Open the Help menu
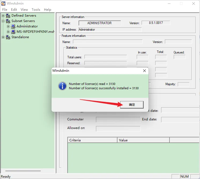This screenshot has height=179, width=200. pos(47,10)
